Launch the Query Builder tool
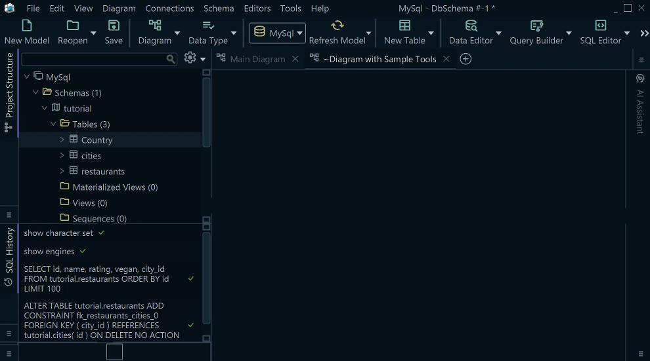This screenshot has width=650, height=361. pos(536,26)
